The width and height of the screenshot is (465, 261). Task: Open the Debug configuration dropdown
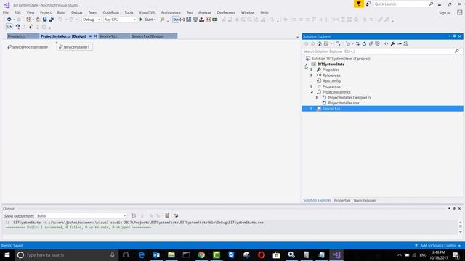coord(92,20)
